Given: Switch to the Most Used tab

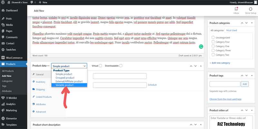Looking at the screenshot, I should 232,30.
